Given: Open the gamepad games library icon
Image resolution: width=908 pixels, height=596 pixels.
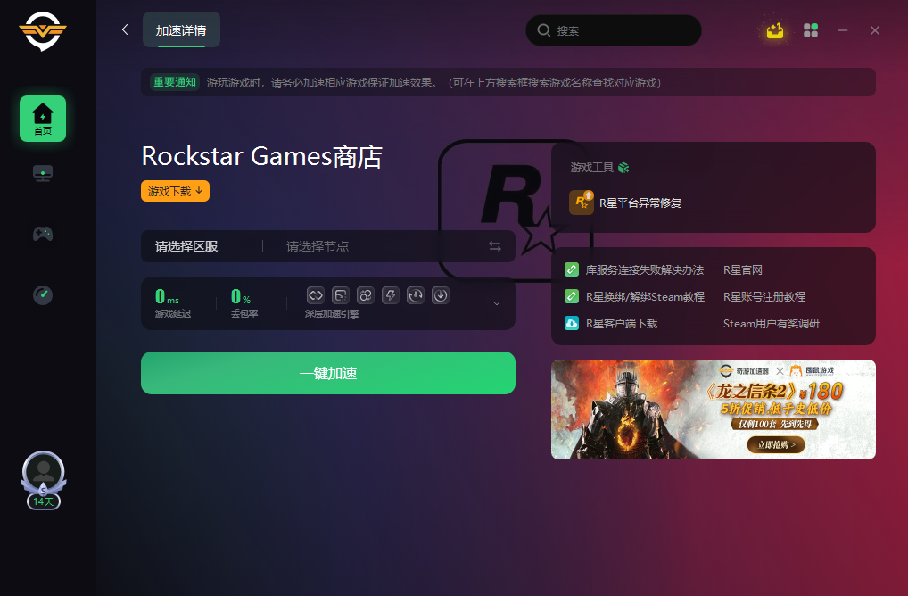Looking at the screenshot, I should tap(43, 234).
